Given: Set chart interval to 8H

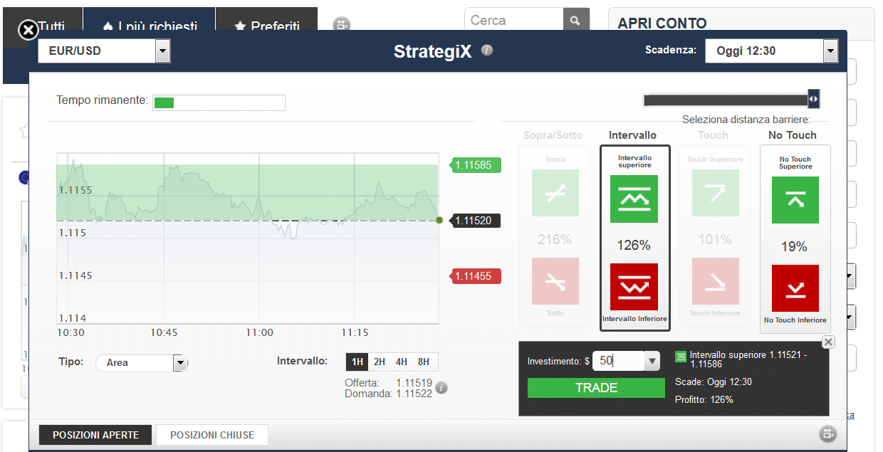Looking at the screenshot, I should 424,362.
